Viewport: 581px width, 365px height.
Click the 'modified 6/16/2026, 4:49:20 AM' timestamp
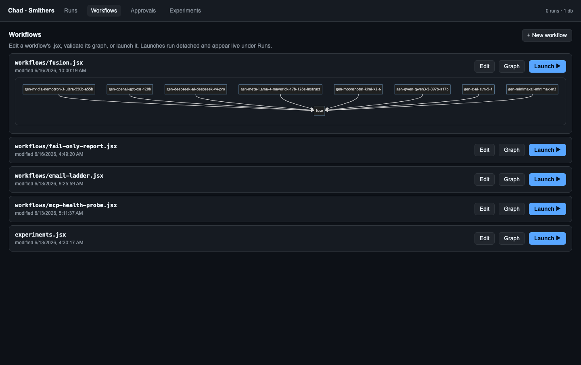[x=49, y=154]
